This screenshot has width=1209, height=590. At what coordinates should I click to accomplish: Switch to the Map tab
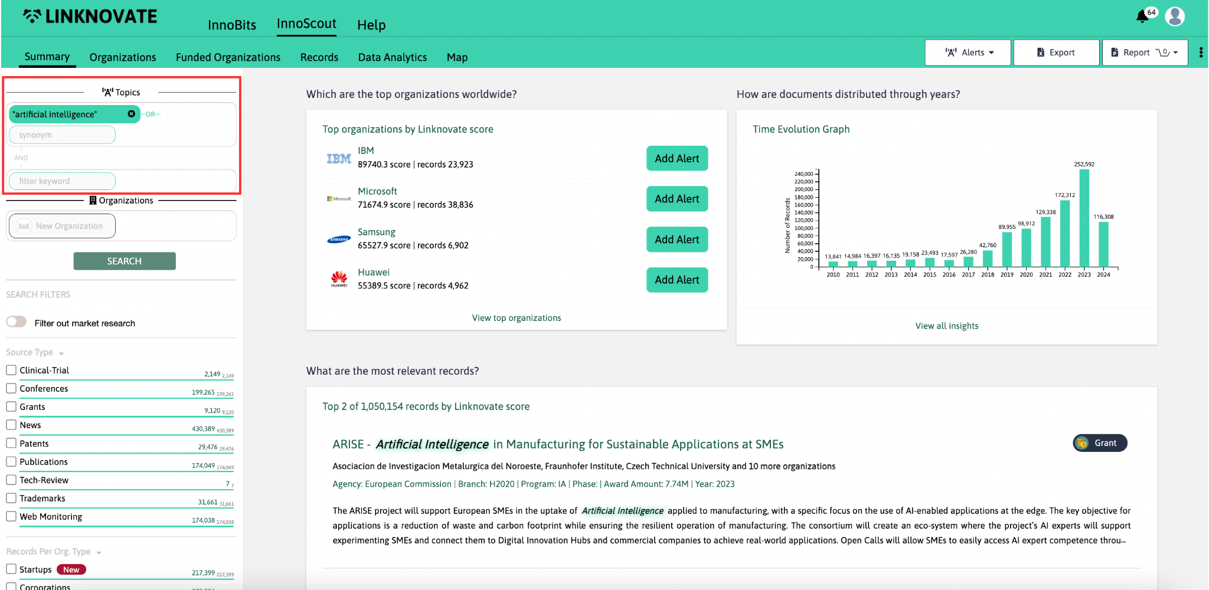tap(457, 57)
